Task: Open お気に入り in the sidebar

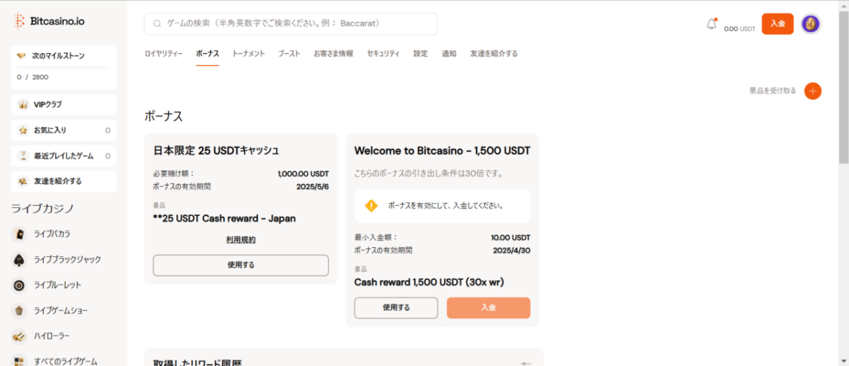Action: pos(64,130)
